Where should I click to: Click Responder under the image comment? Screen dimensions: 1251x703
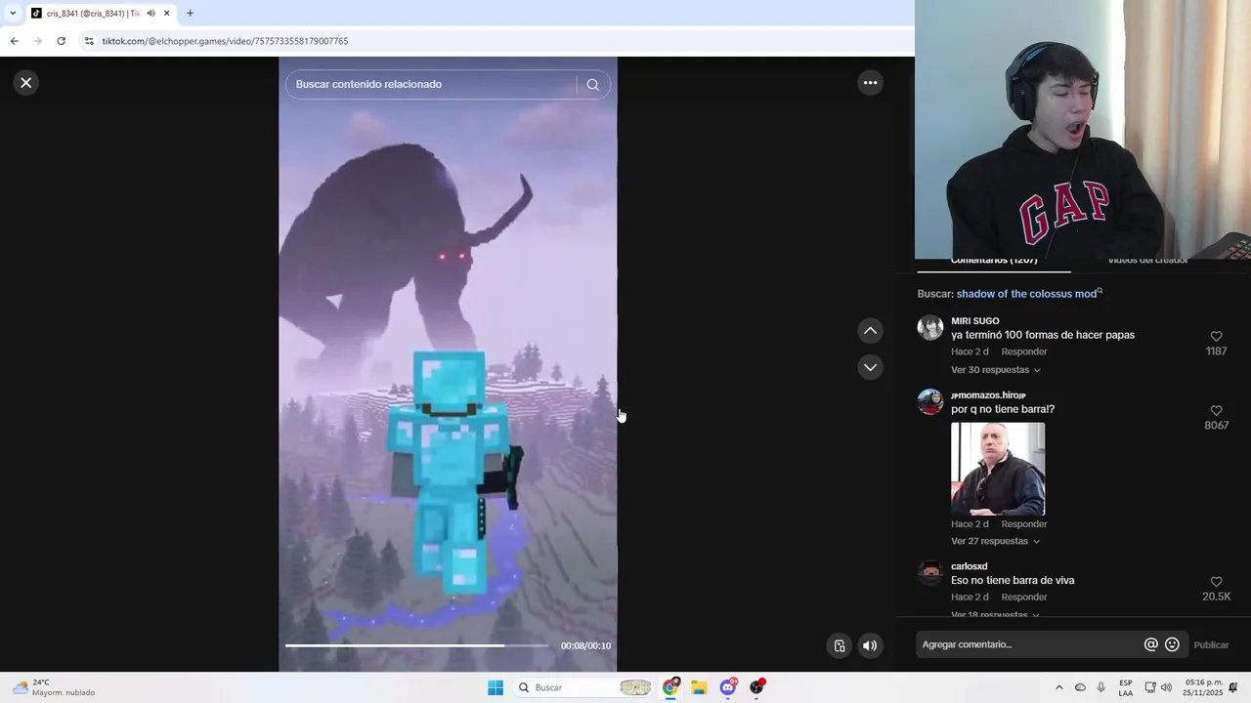(1023, 524)
